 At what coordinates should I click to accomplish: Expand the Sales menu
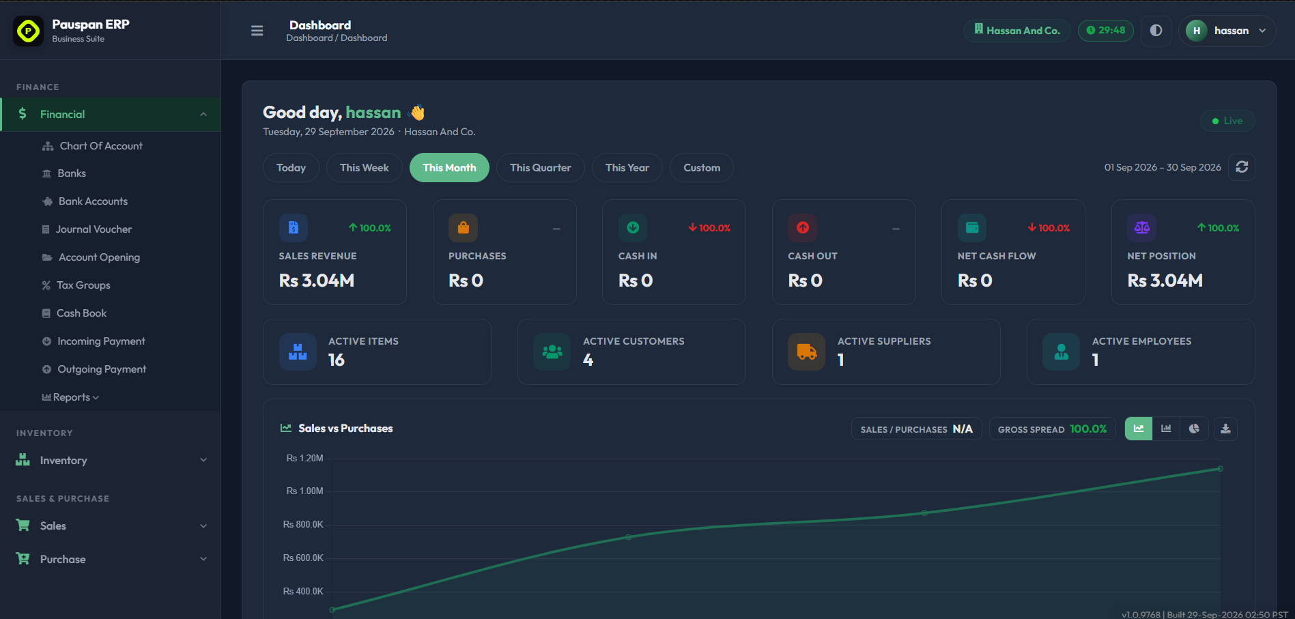click(111, 526)
